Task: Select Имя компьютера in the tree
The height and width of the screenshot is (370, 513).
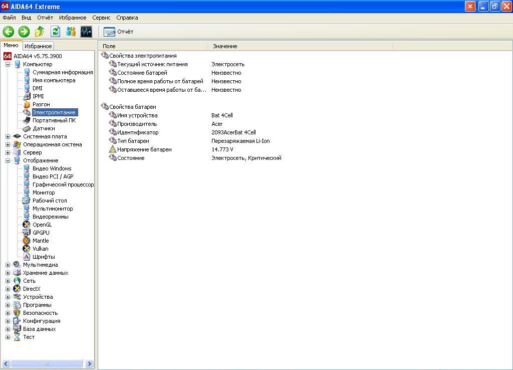Action: [x=54, y=80]
